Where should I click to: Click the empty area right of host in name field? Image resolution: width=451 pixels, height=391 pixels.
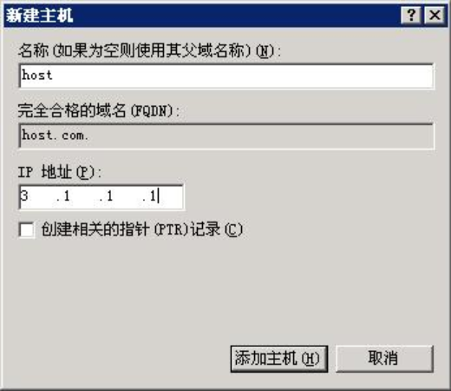[x=243, y=76]
